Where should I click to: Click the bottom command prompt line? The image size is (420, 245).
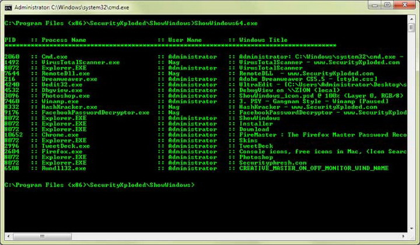99,185
